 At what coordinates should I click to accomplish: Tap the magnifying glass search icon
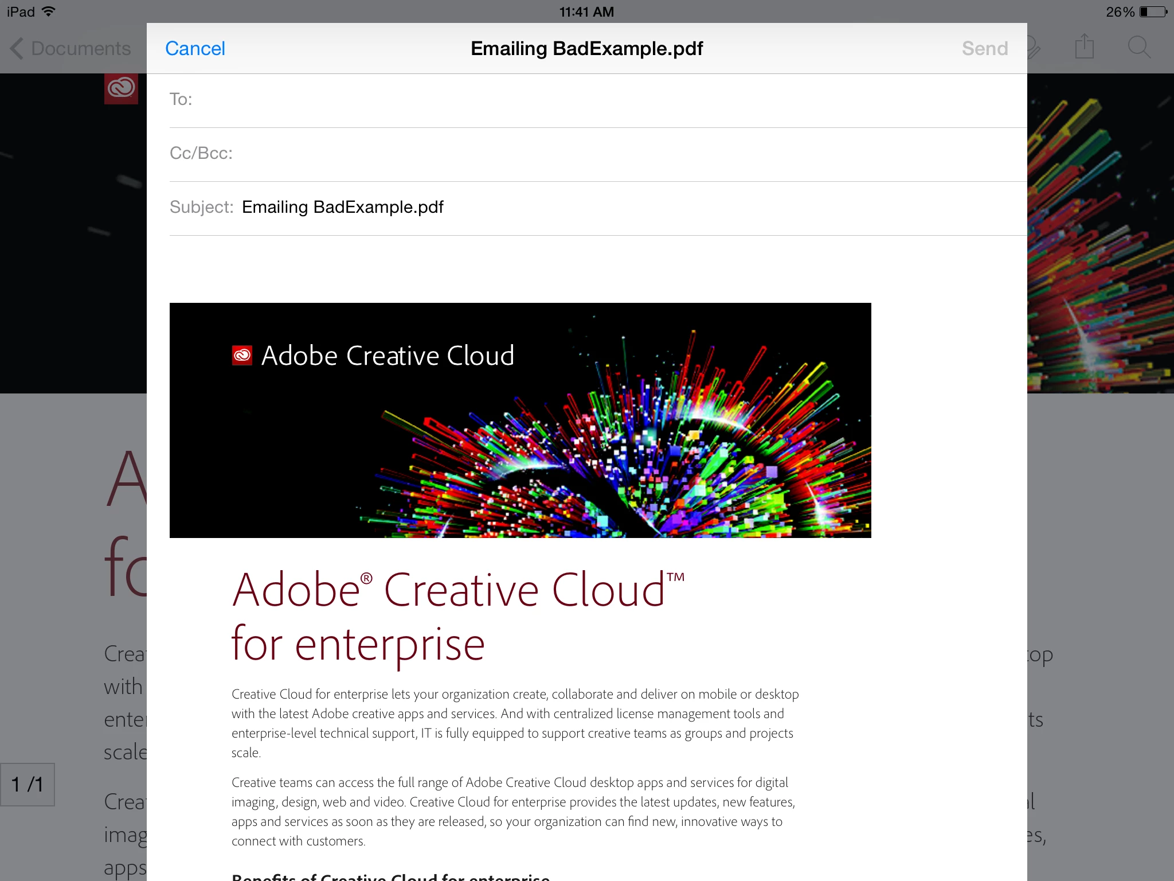coord(1138,47)
